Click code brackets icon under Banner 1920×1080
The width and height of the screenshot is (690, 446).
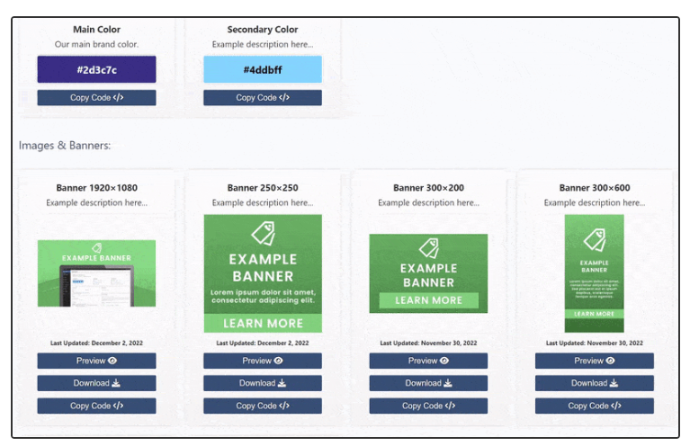click(118, 406)
